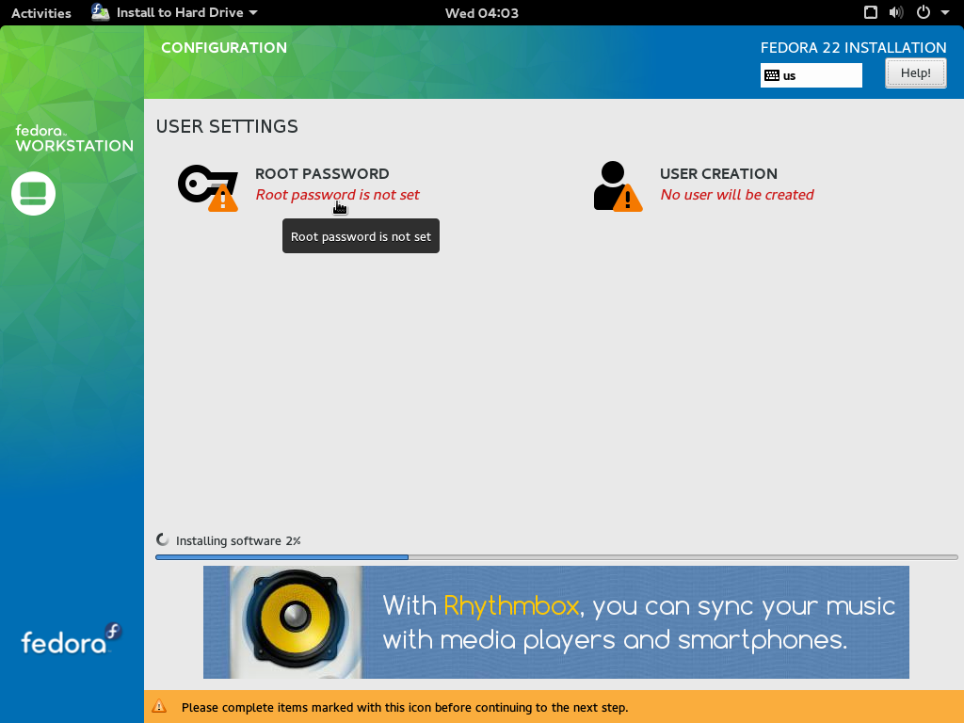Click the Rhythmbox speaker banner image
964x723 pixels.
tap(555, 622)
